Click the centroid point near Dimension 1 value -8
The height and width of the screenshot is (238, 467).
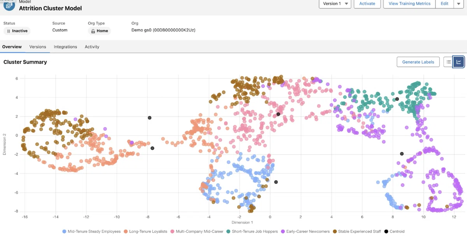point(149,118)
